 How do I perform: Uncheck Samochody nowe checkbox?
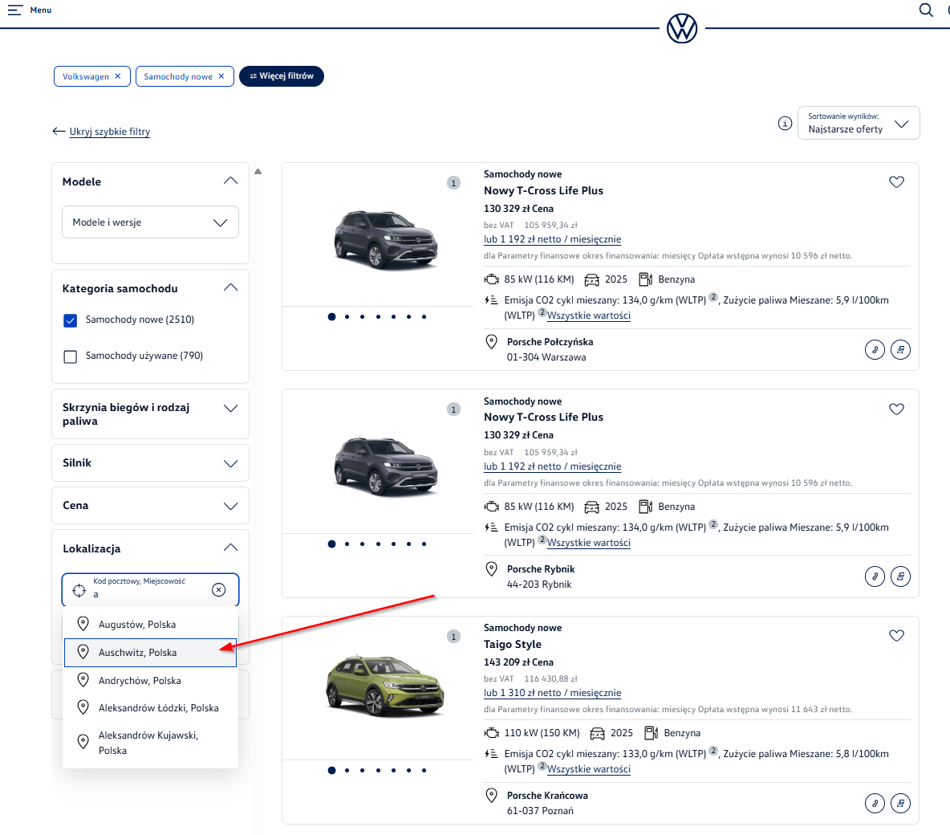pos(71,320)
